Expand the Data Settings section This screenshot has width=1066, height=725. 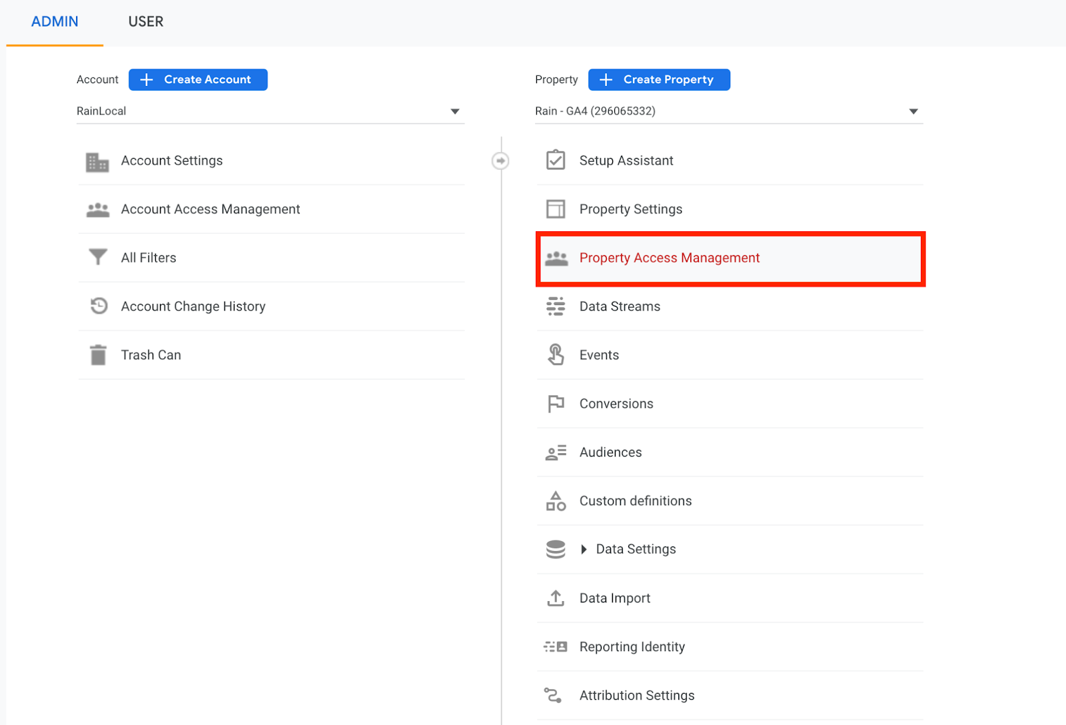coord(584,549)
